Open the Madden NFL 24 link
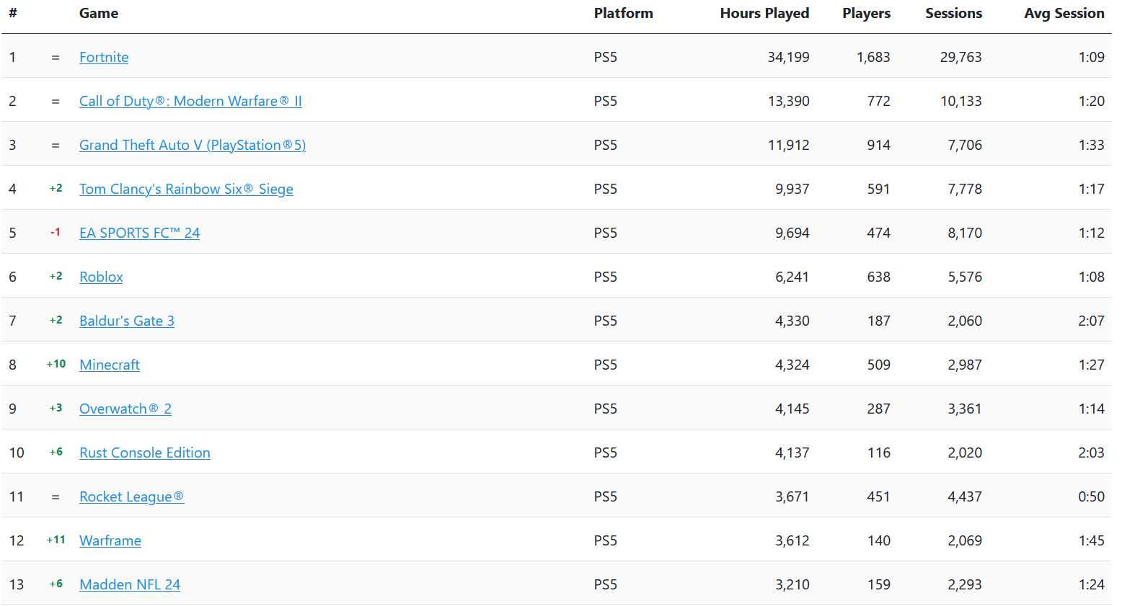Image resolution: width=1135 pixels, height=606 pixels. click(130, 584)
